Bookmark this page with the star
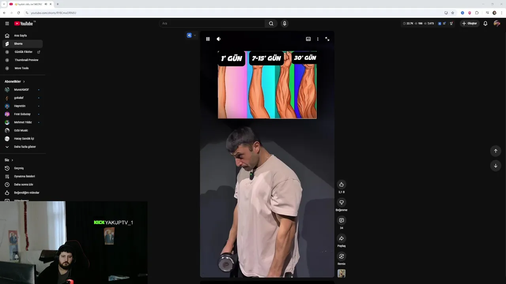Screen dimensions: 506x284 (453, 13)
